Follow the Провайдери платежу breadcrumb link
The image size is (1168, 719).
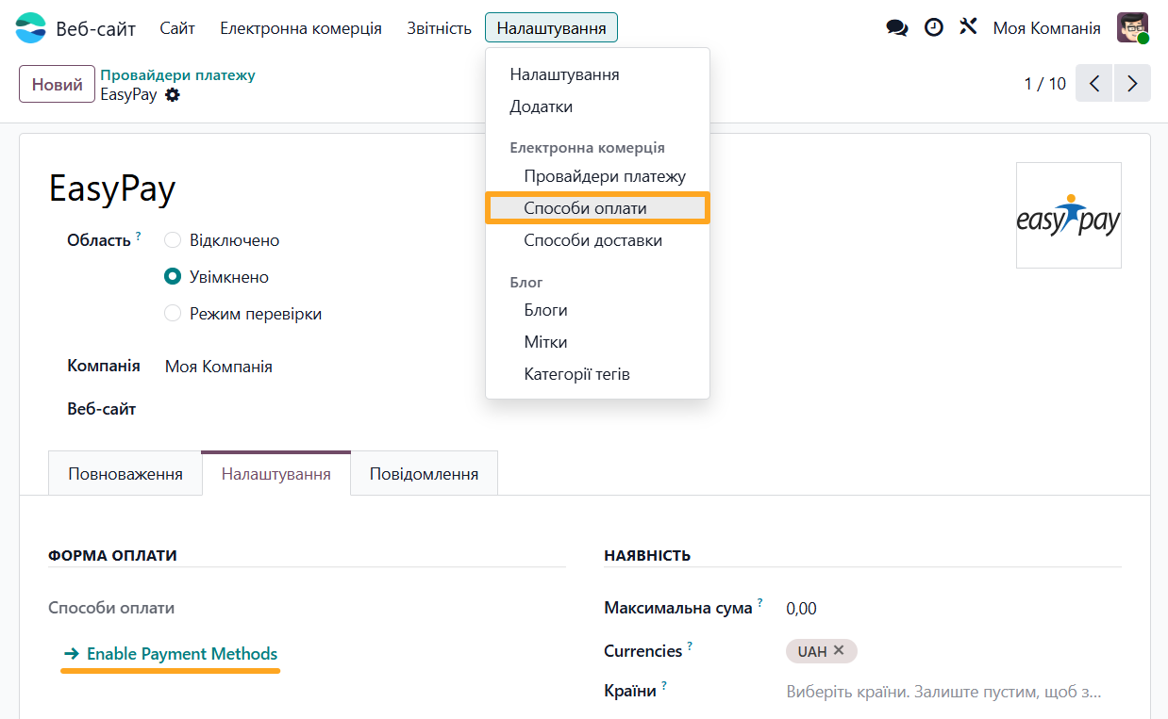178,75
